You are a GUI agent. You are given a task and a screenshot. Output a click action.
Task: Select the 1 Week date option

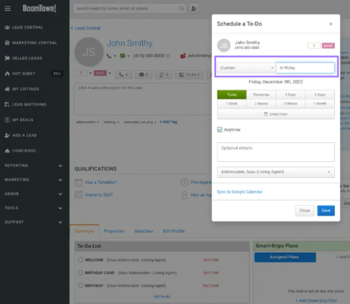(232, 104)
